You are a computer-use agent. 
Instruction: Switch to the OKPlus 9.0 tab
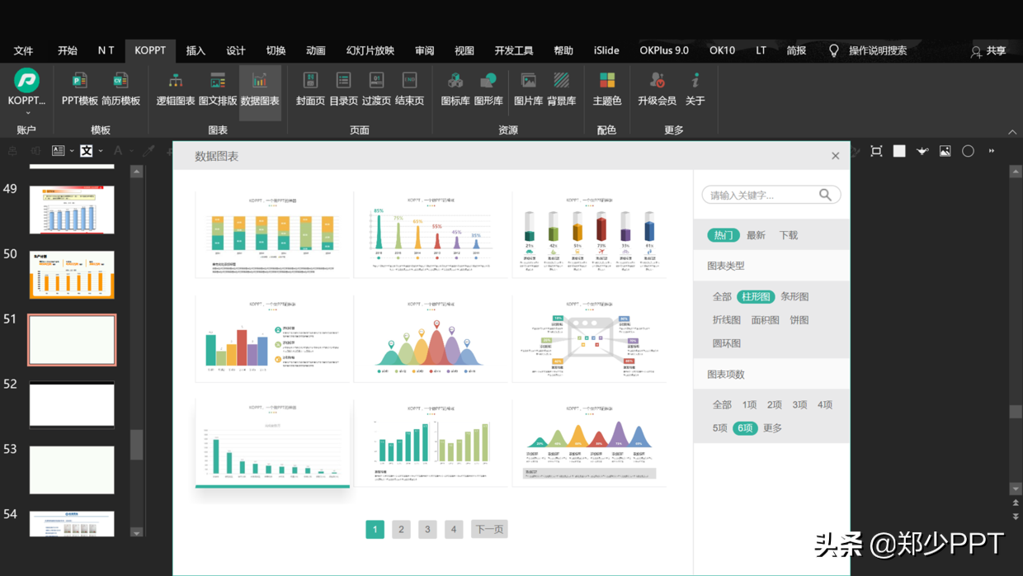click(664, 50)
